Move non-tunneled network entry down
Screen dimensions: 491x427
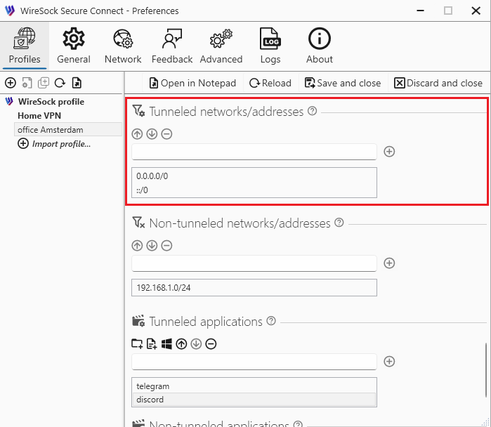pyautogui.click(x=152, y=246)
